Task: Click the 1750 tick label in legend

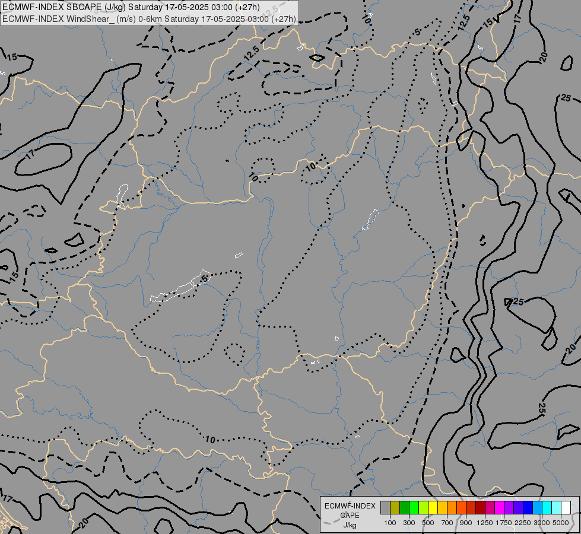Action: [504, 523]
